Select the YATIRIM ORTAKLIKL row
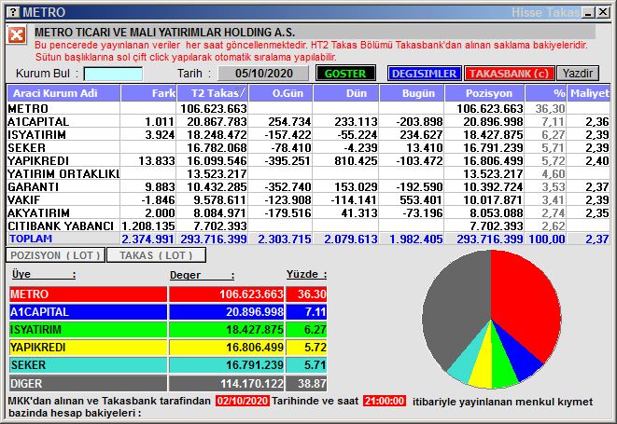Image resolution: width=617 pixels, height=424 pixels. pos(308,173)
